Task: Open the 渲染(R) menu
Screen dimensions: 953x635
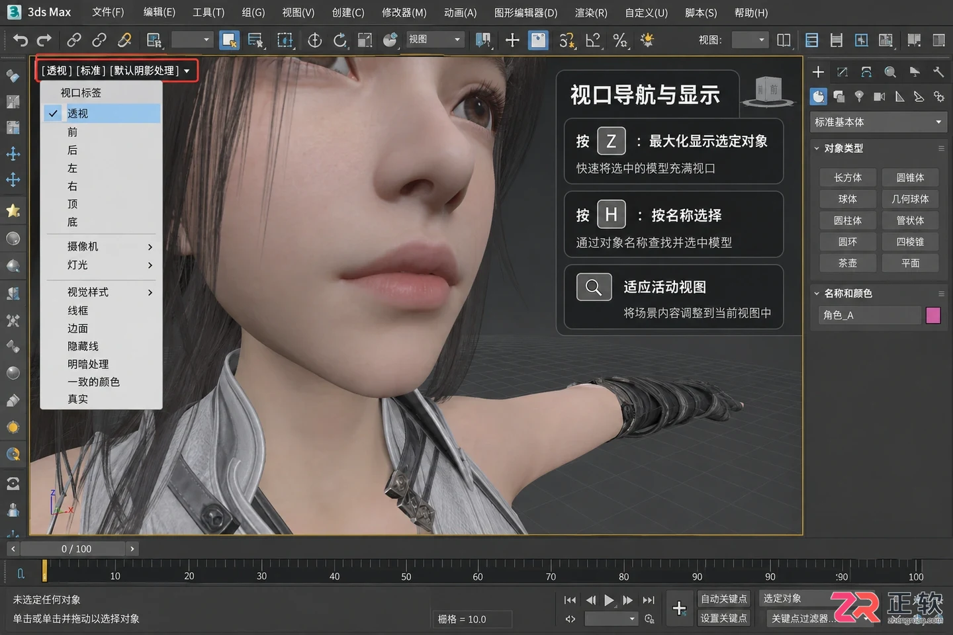Action: 591,13
